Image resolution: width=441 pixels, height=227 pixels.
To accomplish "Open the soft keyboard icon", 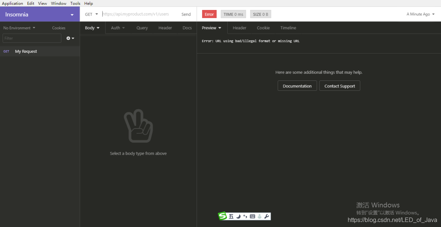I will (x=253, y=216).
